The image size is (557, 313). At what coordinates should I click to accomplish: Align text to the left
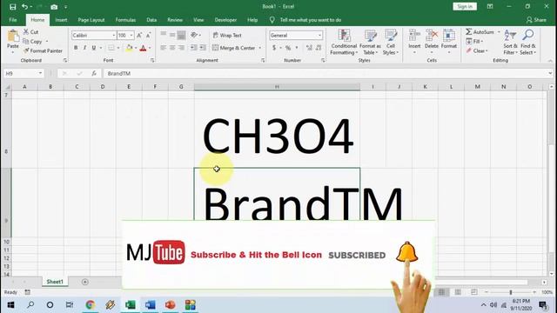click(x=163, y=48)
